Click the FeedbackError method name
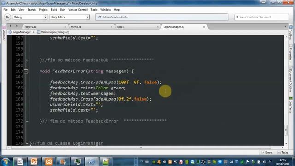Viewport: 295px width, 166px height. point(69,71)
